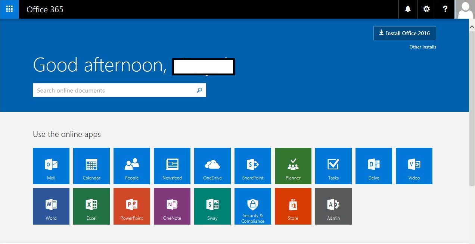The image size is (475, 244).
Task: Click Install Office 2016 button
Action: (x=404, y=33)
